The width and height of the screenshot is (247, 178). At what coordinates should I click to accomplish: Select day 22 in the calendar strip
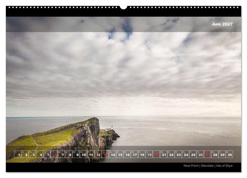[x=171, y=154]
